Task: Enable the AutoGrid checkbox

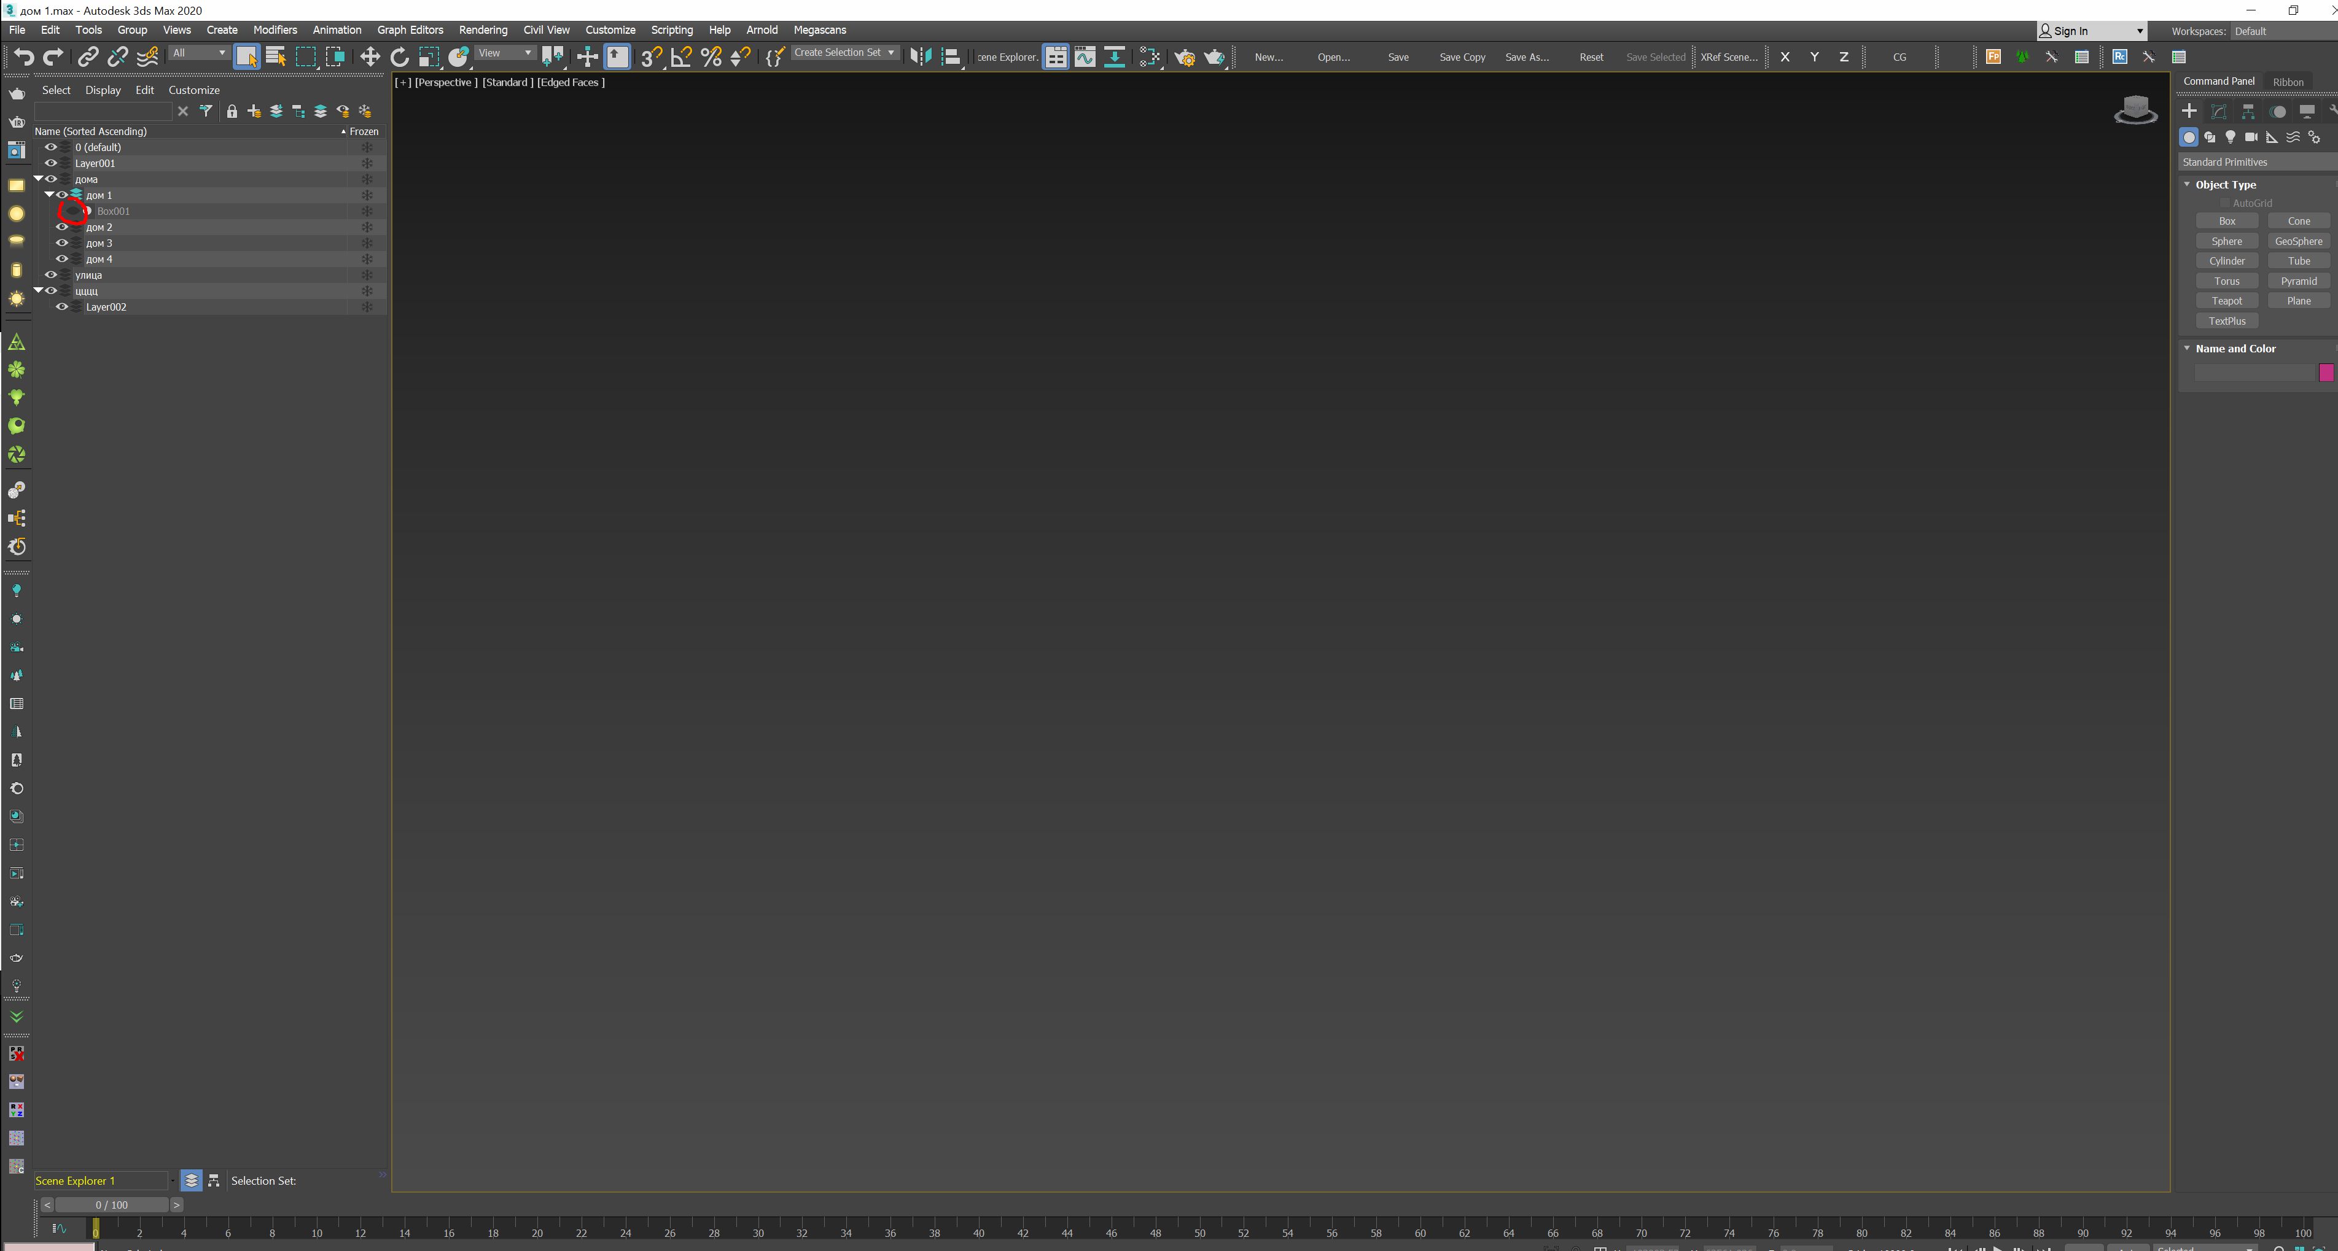Action: [2224, 203]
